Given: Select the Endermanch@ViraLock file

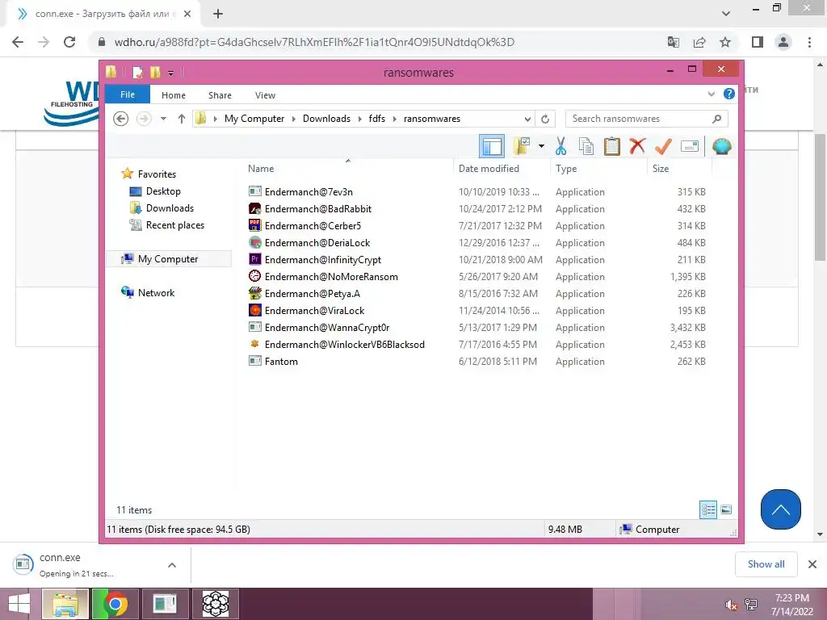Looking at the screenshot, I should point(314,311).
